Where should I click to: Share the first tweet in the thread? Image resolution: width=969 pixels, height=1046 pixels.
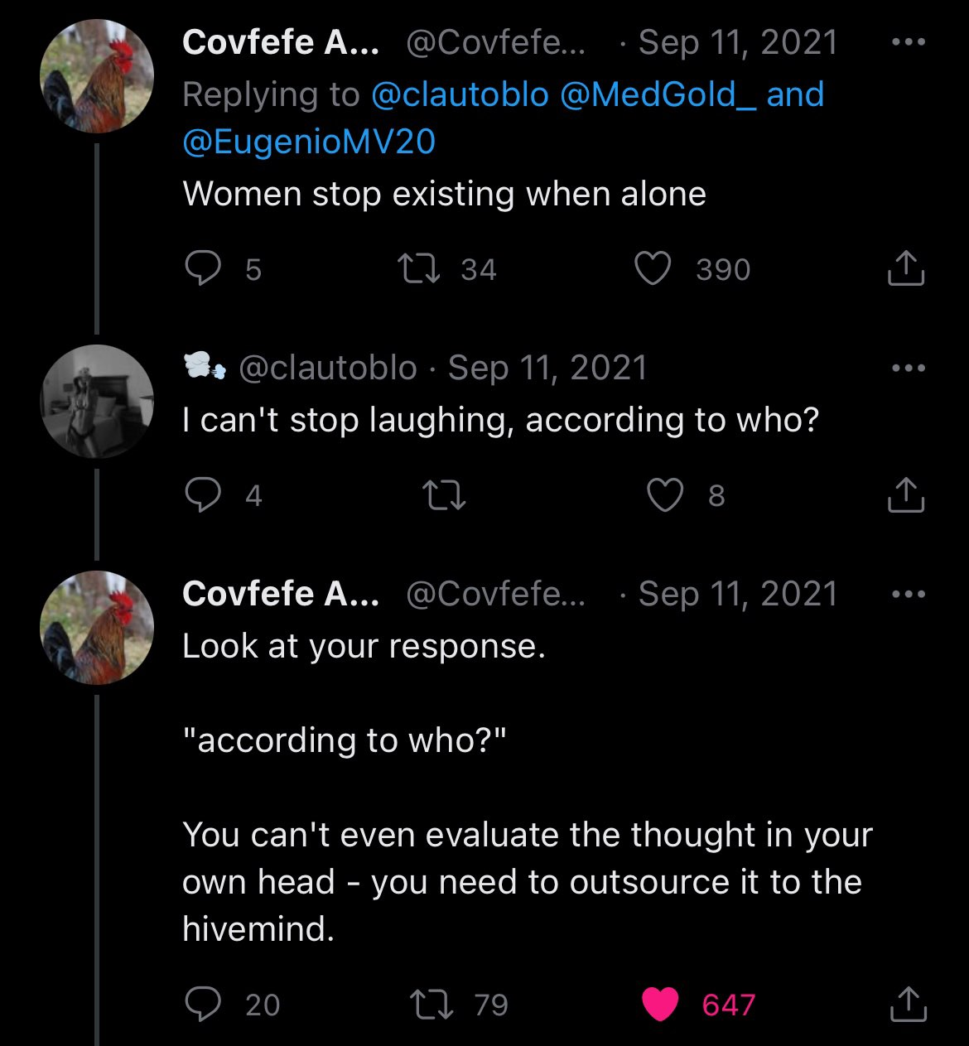tap(905, 269)
